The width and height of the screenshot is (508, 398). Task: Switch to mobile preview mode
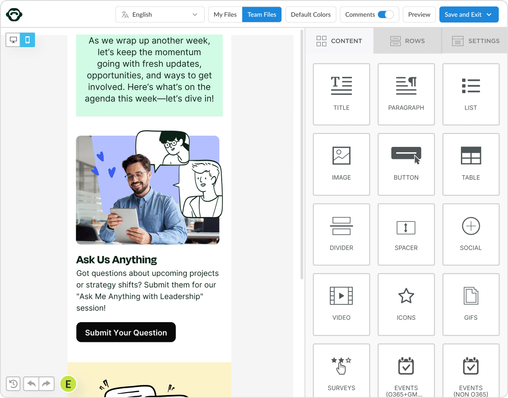click(27, 40)
